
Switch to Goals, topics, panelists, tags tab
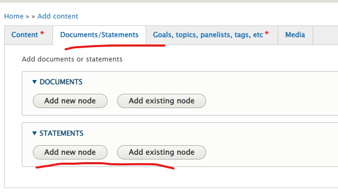pos(212,35)
